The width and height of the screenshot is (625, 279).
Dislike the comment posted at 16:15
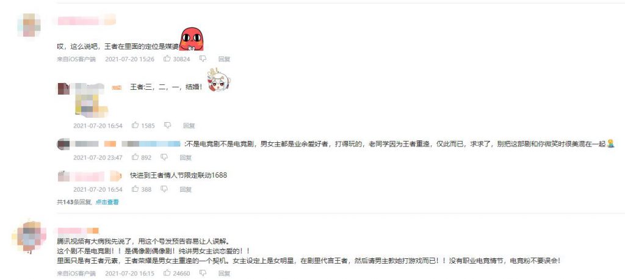pos(203,273)
